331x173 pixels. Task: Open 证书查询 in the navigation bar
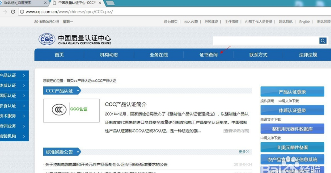coord(208,55)
